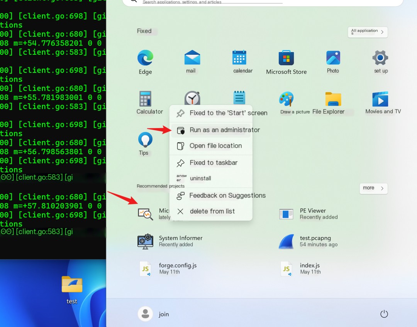Select 'delete from list' in context menu
Viewport: 417px width, 327px height.
click(211, 211)
